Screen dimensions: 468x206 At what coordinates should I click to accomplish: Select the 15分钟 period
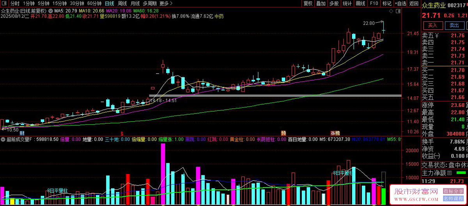tap(60, 3)
